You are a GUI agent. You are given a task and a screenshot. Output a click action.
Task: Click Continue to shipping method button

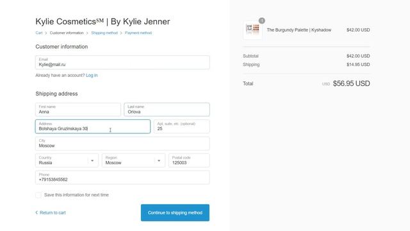click(175, 212)
